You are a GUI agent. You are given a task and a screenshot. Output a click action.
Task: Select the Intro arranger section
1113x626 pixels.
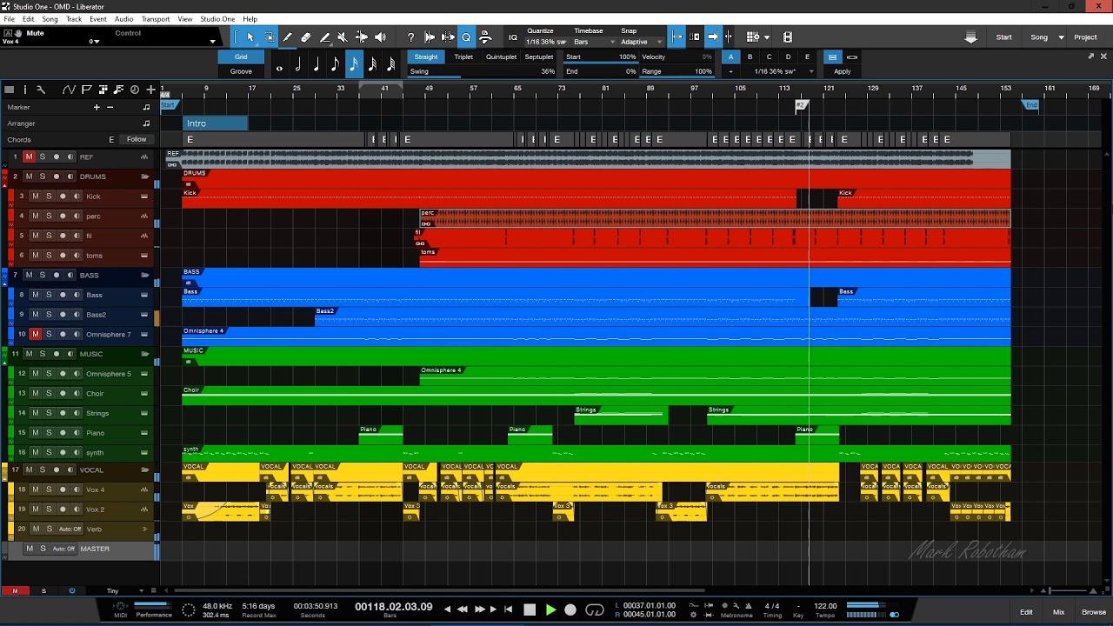tap(216, 123)
